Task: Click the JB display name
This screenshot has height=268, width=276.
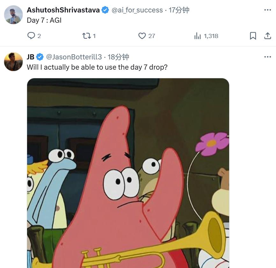Action: click(x=31, y=57)
